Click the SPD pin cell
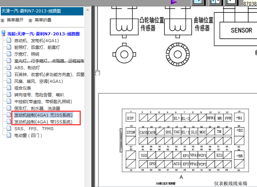The image size is (257, 187). tap(152, 164)
